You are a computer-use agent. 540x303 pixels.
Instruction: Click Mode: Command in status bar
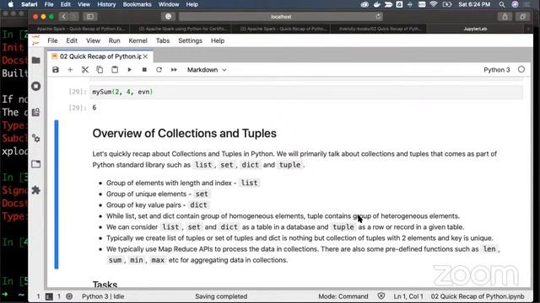click(x=343, y=296)
